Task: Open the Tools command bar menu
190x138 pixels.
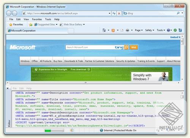Action: click(x=161, y=30)
